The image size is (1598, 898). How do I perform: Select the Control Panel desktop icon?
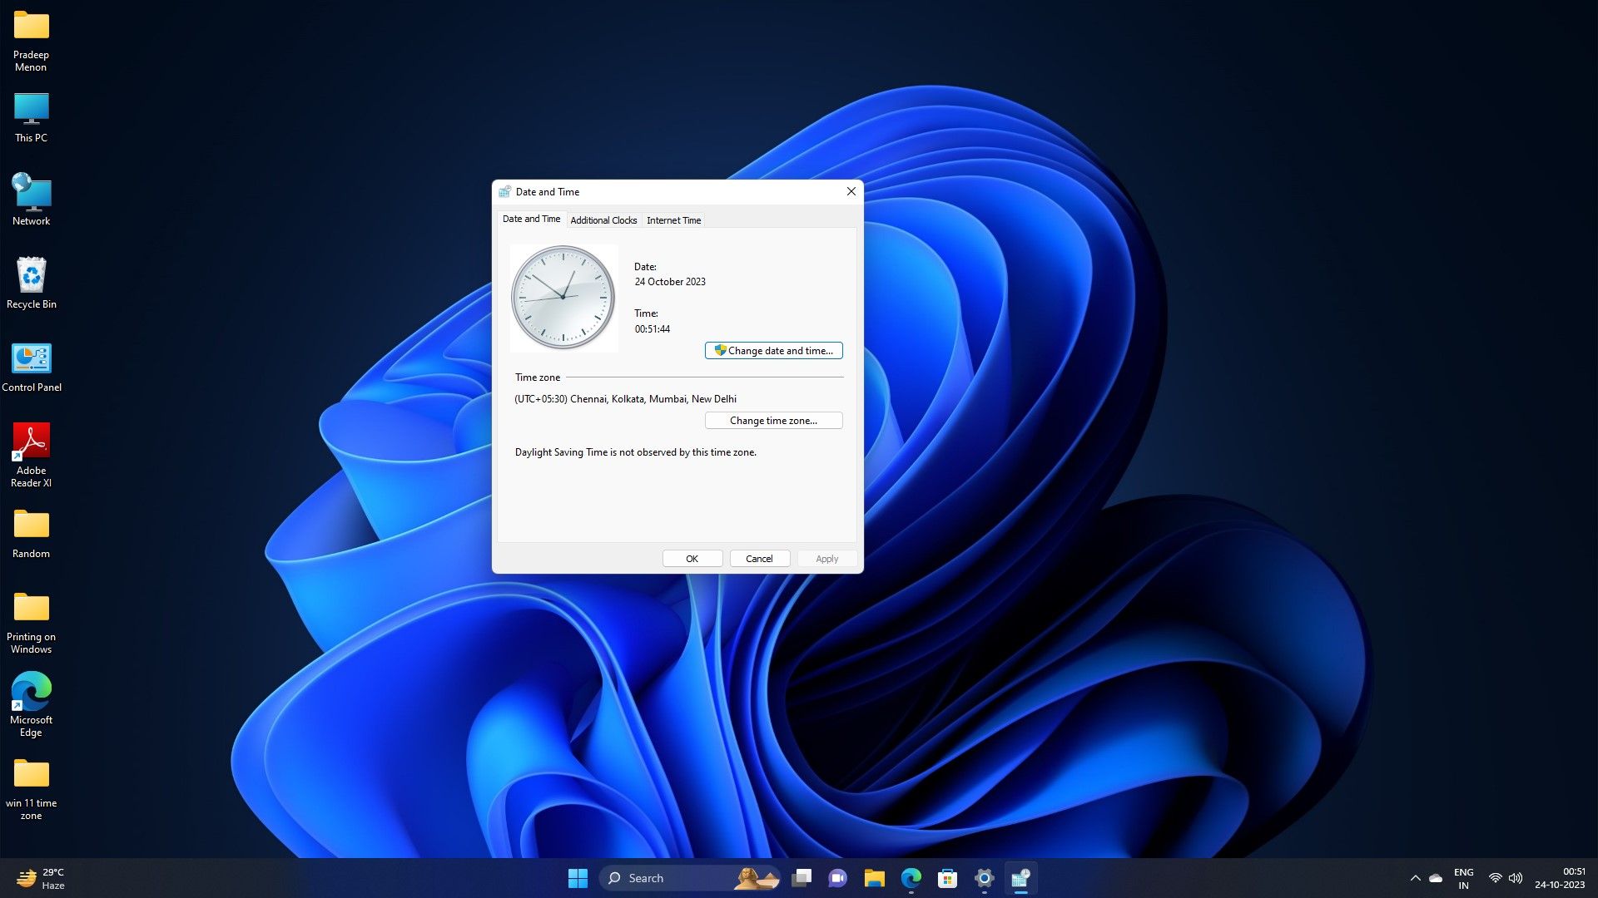click(x=31, y=367)
